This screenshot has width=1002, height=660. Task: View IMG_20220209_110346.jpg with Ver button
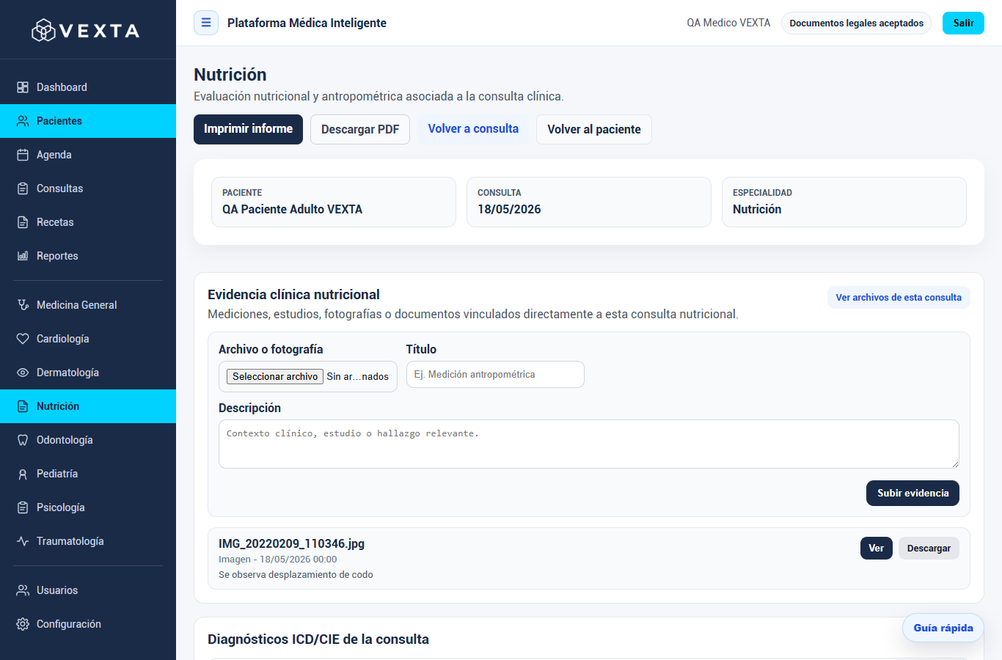[877, 548]
